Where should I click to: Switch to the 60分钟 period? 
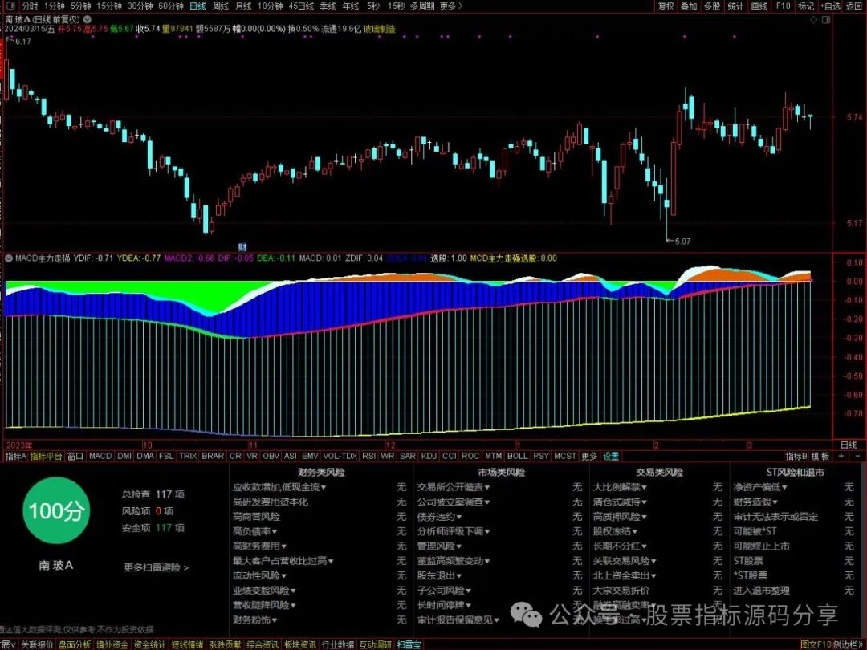tap(171, 6)
